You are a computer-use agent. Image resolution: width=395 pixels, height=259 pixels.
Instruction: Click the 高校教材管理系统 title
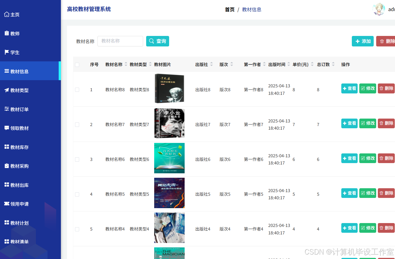coord(89,9)
